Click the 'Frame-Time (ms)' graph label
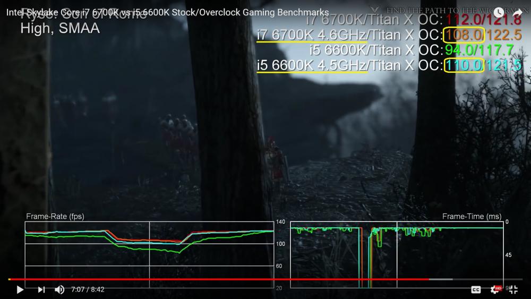The height and width of the screenshot is (299, 531). pos(472,216)
